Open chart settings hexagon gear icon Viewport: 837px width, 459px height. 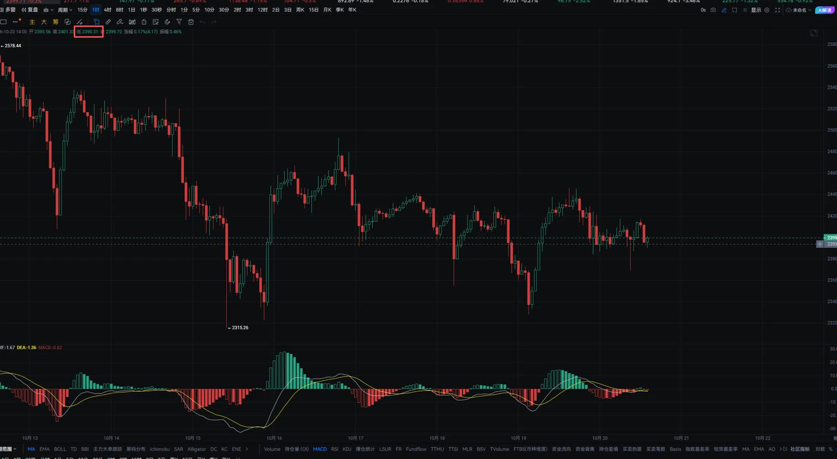pyautogui.click(x=767, y=10)
